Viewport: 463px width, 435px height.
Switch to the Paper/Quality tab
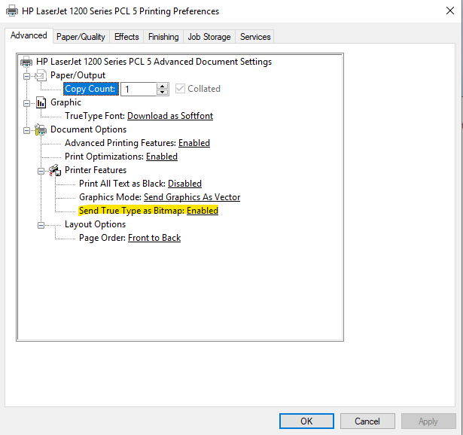click(81, 37)
